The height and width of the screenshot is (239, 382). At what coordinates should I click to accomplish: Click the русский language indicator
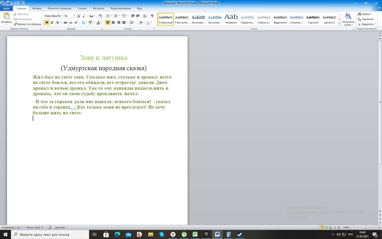click(x=60, y=228)
